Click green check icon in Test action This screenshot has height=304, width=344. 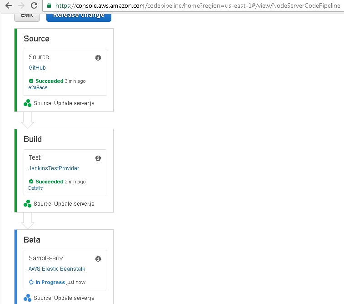tap(31, 182)
